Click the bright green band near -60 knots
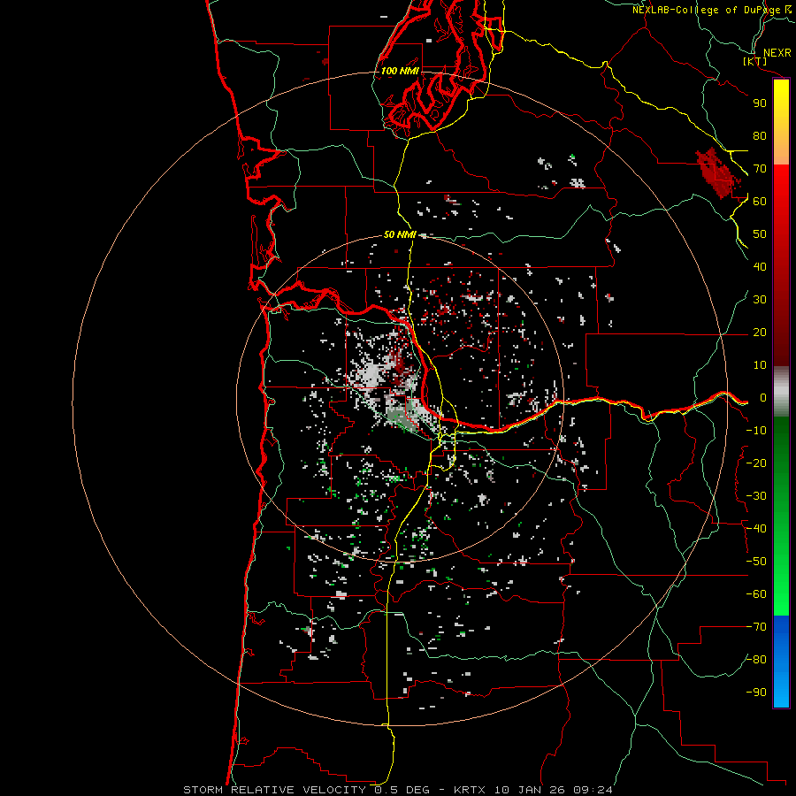796x796 pixels. tap(781, 594)
